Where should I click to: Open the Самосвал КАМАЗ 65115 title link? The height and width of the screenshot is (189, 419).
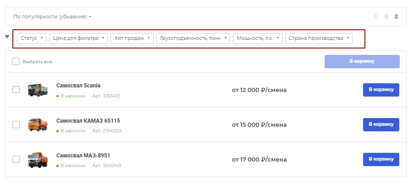(88, 121)
